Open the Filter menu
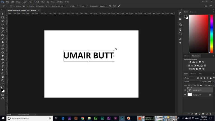Image resolution: width=215 pixels, height=121 pixels. pyautogui.click(x=43, y=2)
